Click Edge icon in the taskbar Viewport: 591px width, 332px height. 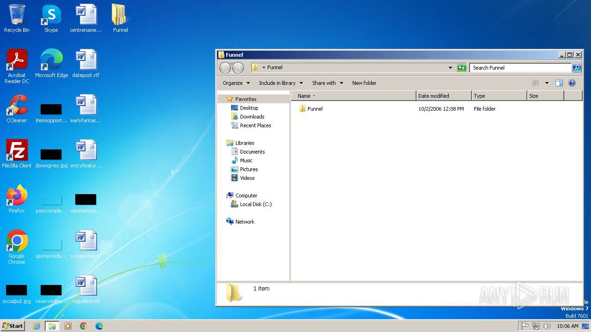[99, 326]
